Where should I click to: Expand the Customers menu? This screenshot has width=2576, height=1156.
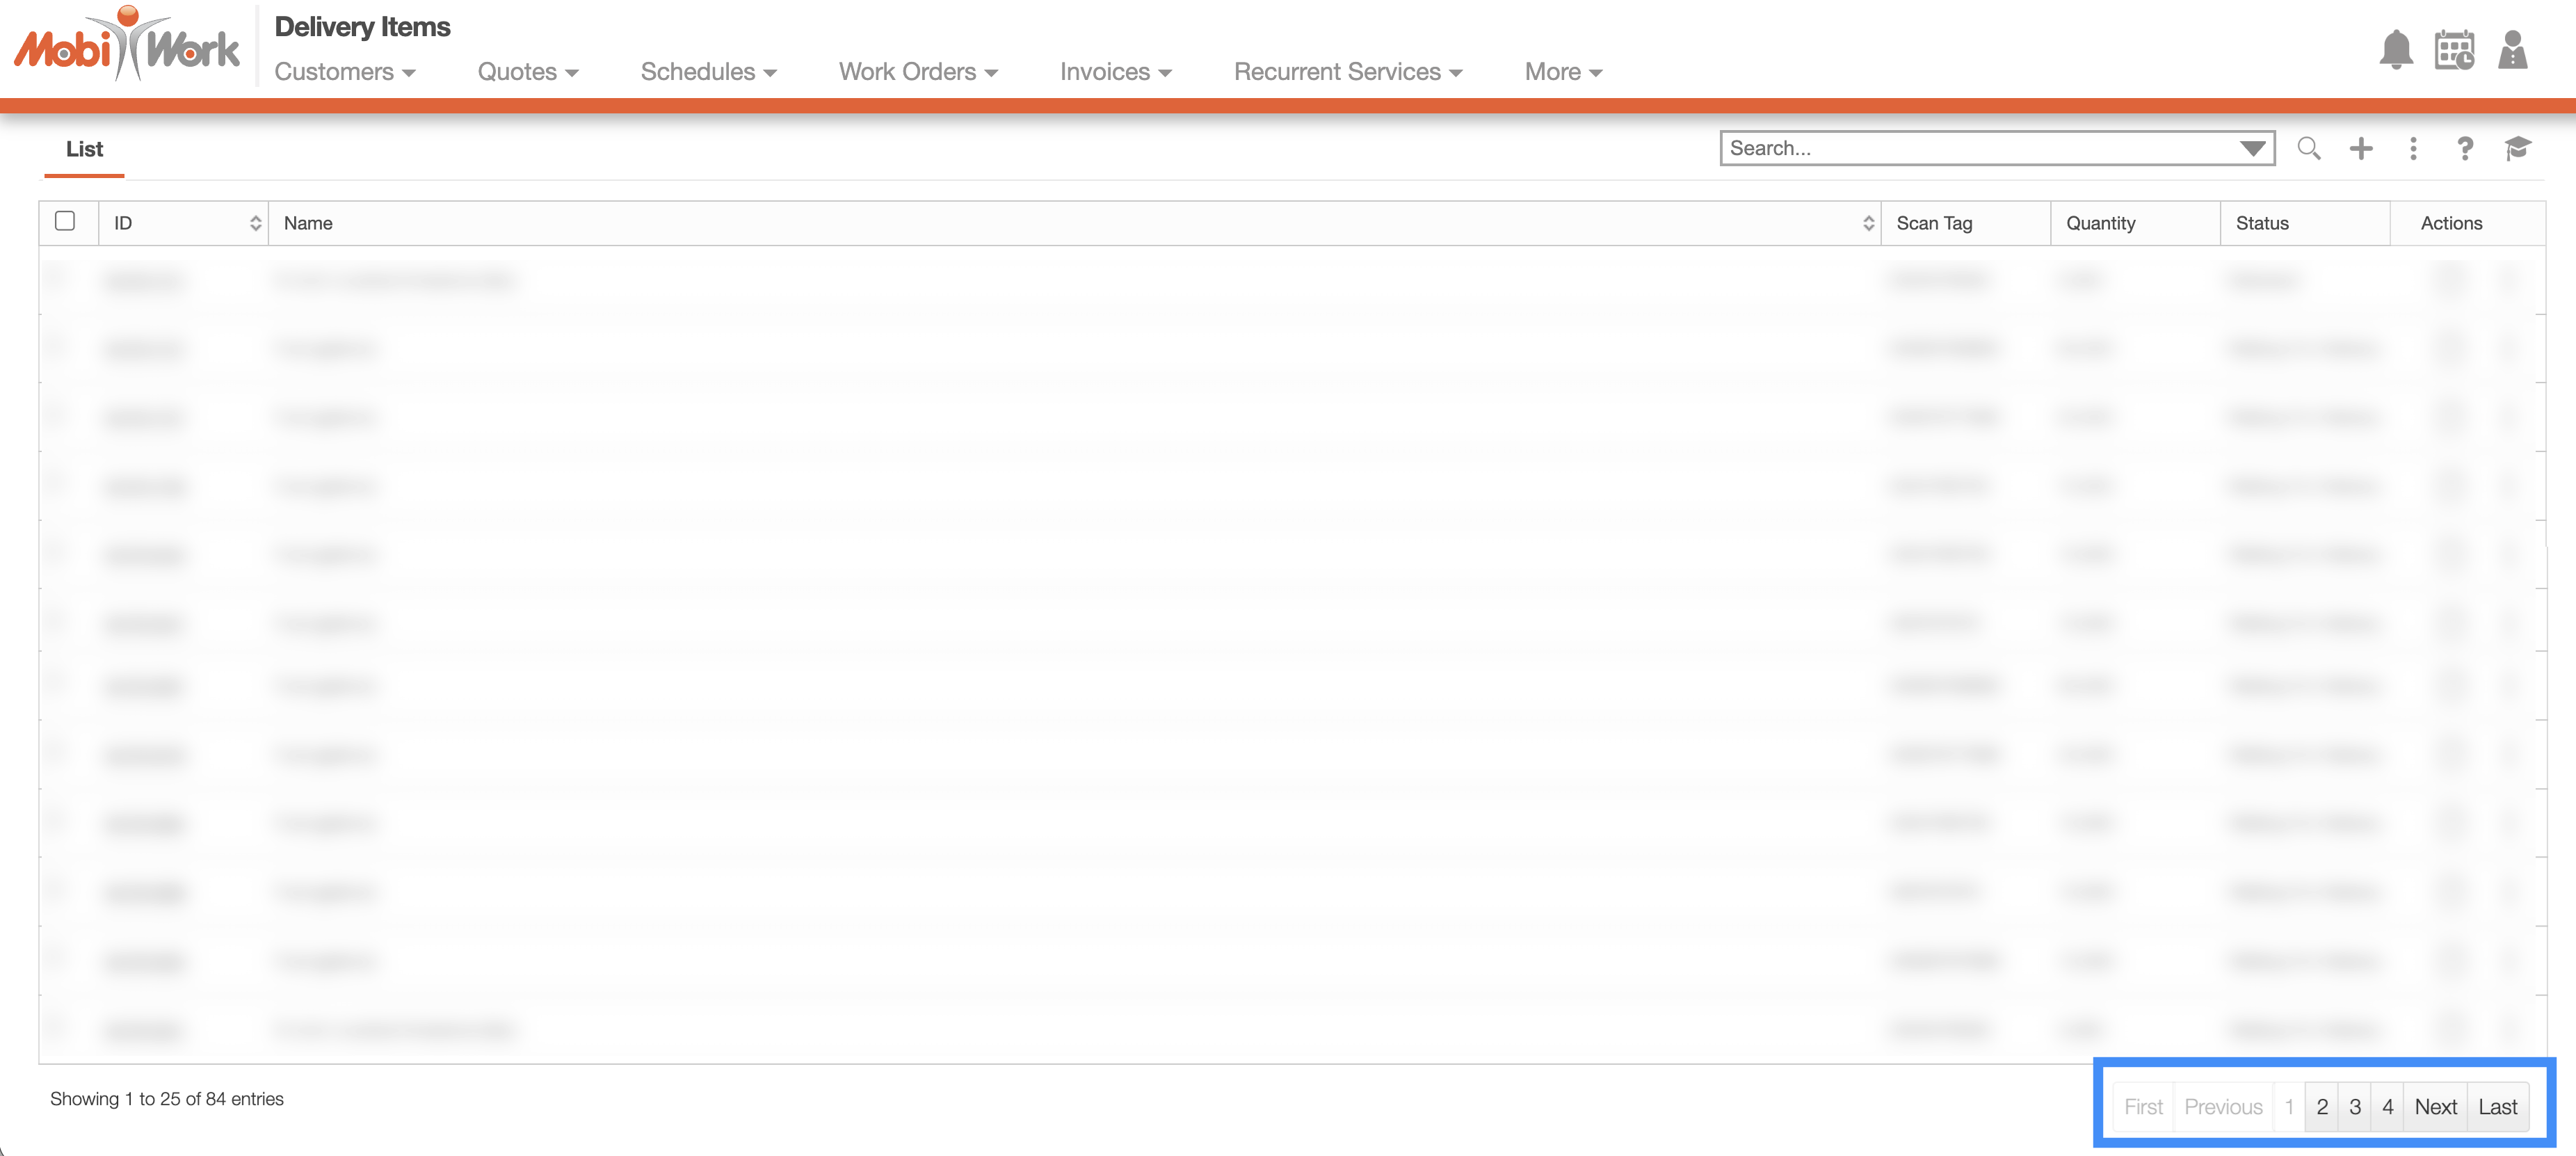pyautogui.click(x=345, y=72)
